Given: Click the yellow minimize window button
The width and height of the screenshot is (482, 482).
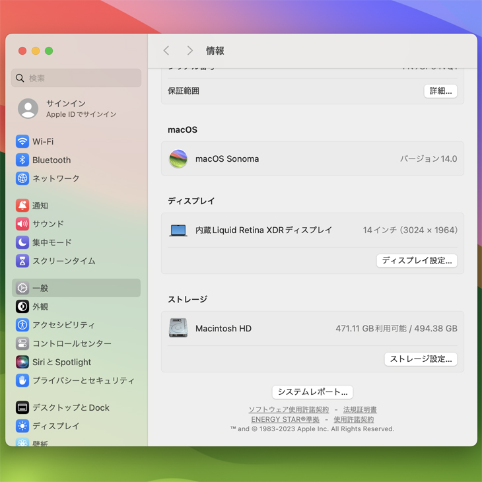Looking at the screenshot, I should click(x=36, y=51).
